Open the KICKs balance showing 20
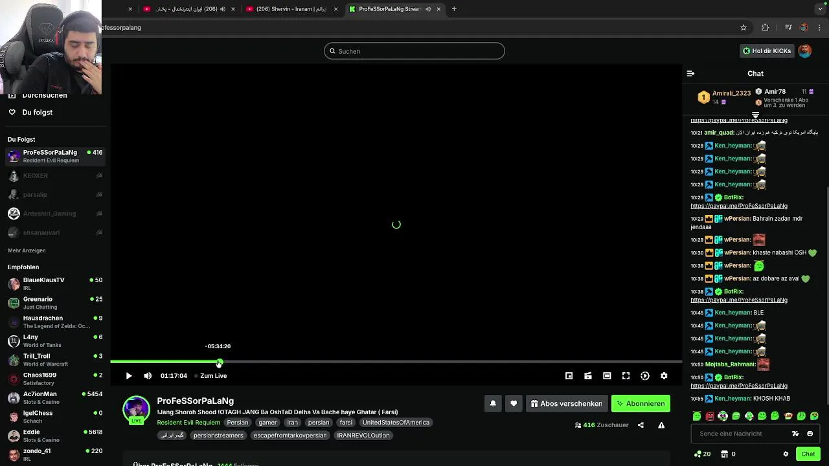The height and width of the screenshot is (466, 829). point(702,454)
